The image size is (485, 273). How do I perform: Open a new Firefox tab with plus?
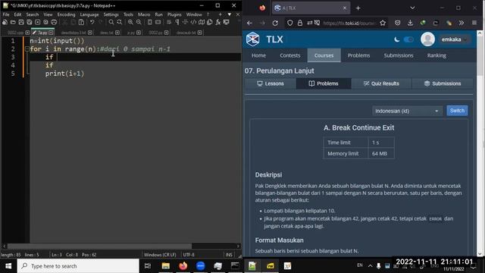(x=358, y=8)
